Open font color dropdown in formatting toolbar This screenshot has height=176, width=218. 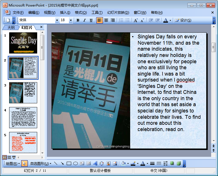tap(170, 20)
